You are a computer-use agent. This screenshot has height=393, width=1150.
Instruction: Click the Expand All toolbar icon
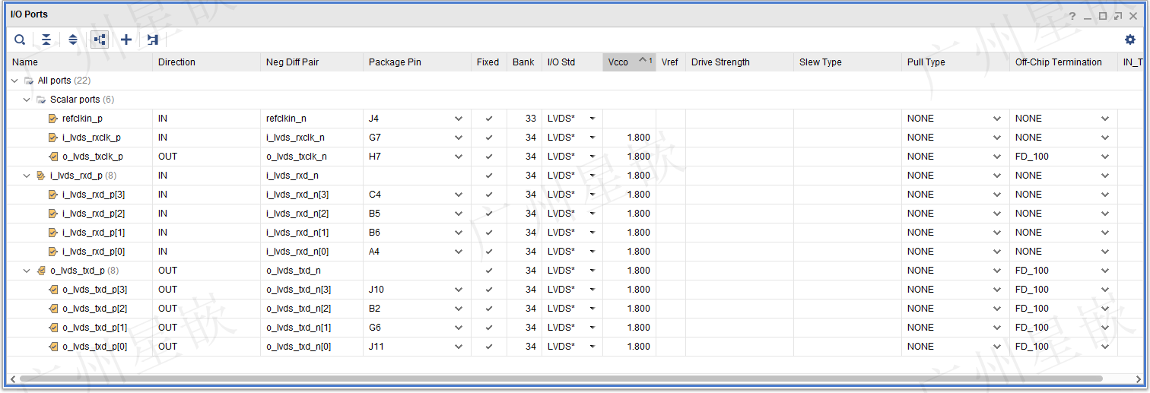[73, 40]
